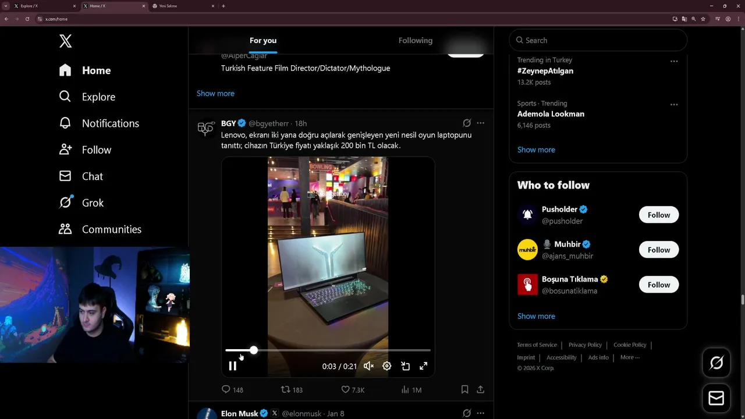The height and width of the screenshot is (419, 745).
Task: Open Chat in the sidebar
Action: pyautogui.click(x=81, y=176)
